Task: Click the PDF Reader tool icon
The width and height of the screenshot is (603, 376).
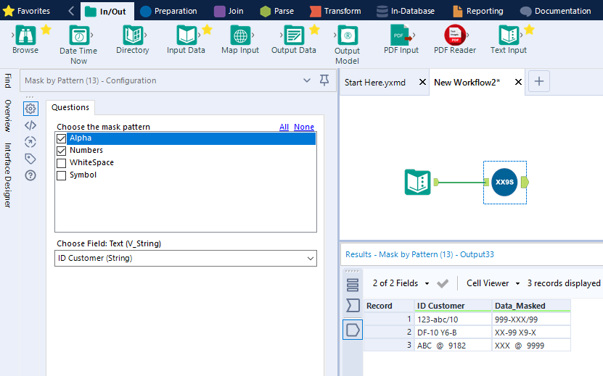Action: click(455, 35)
